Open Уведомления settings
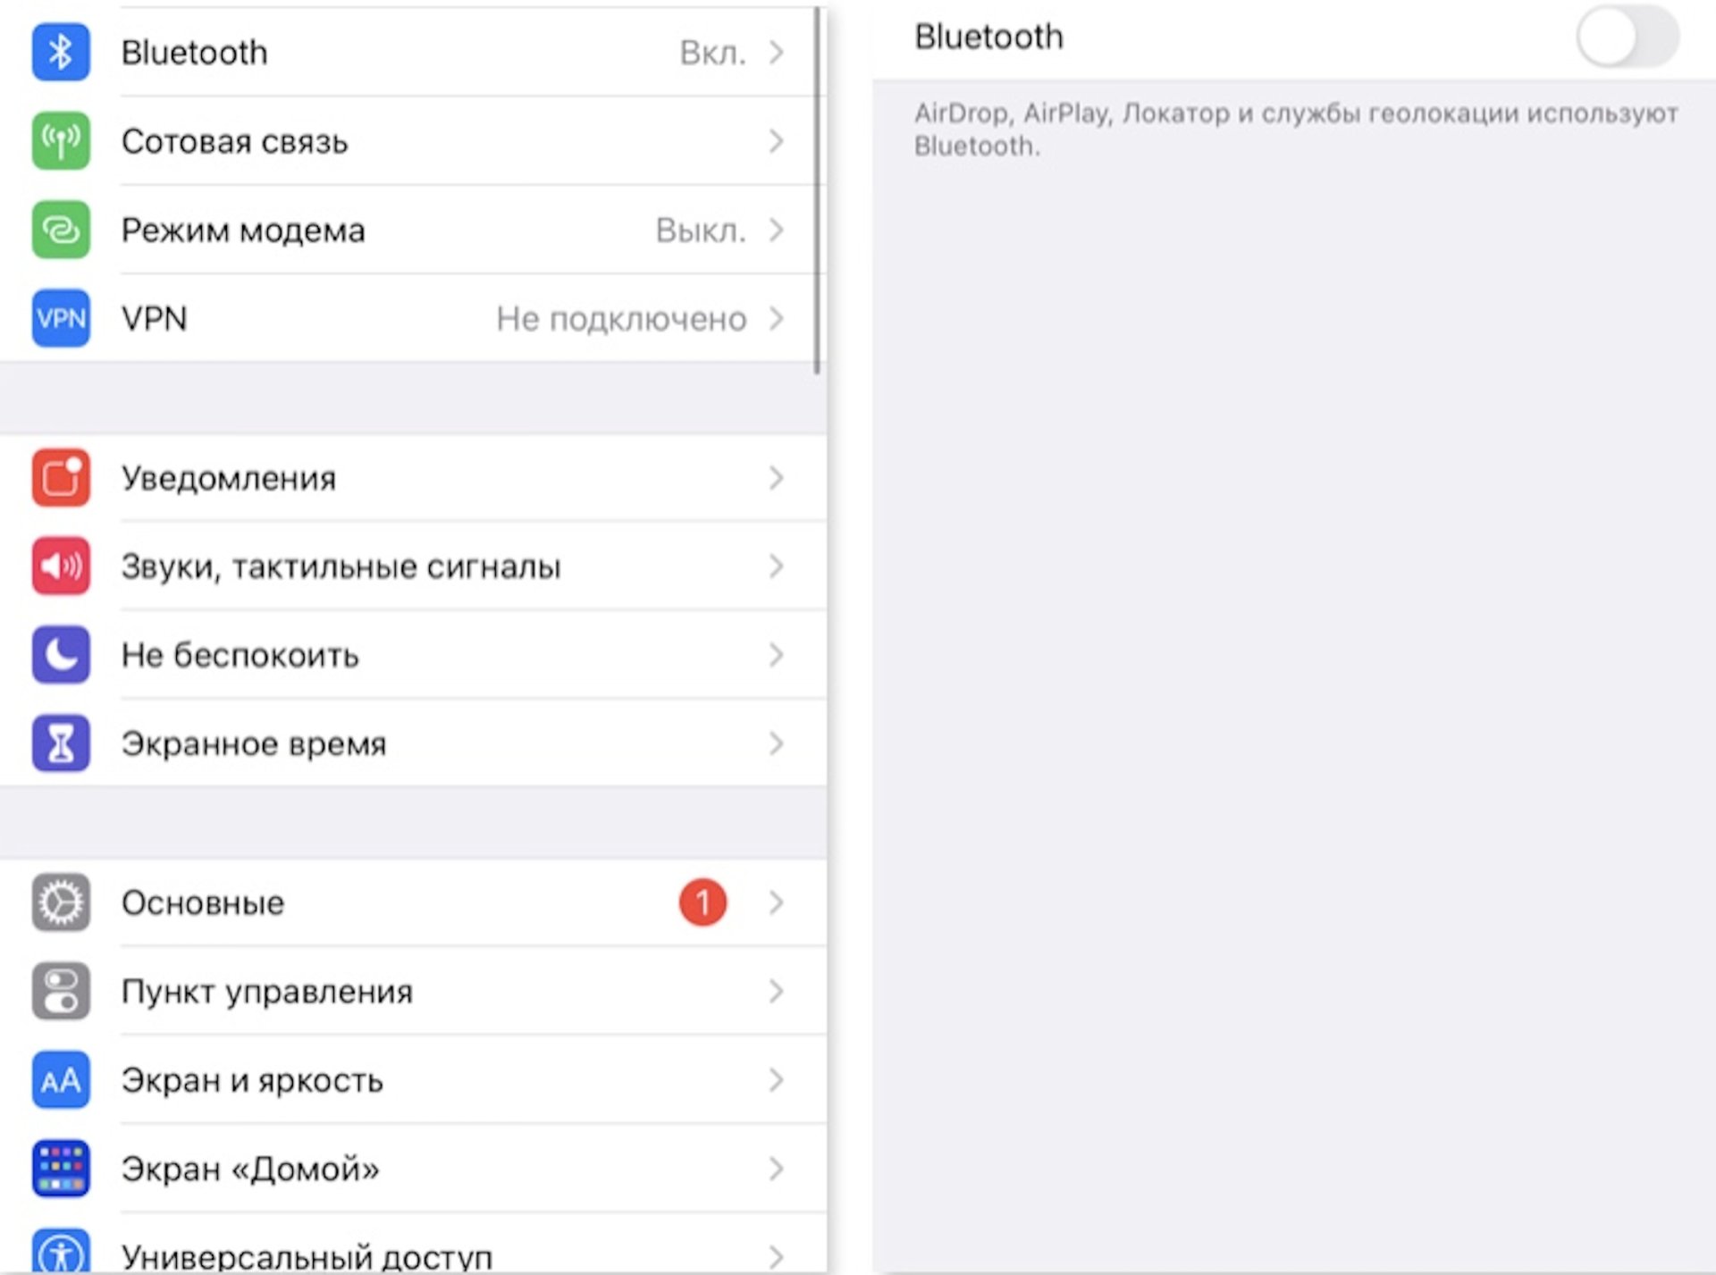1716x1275 pixels. (x=411, y=477)
